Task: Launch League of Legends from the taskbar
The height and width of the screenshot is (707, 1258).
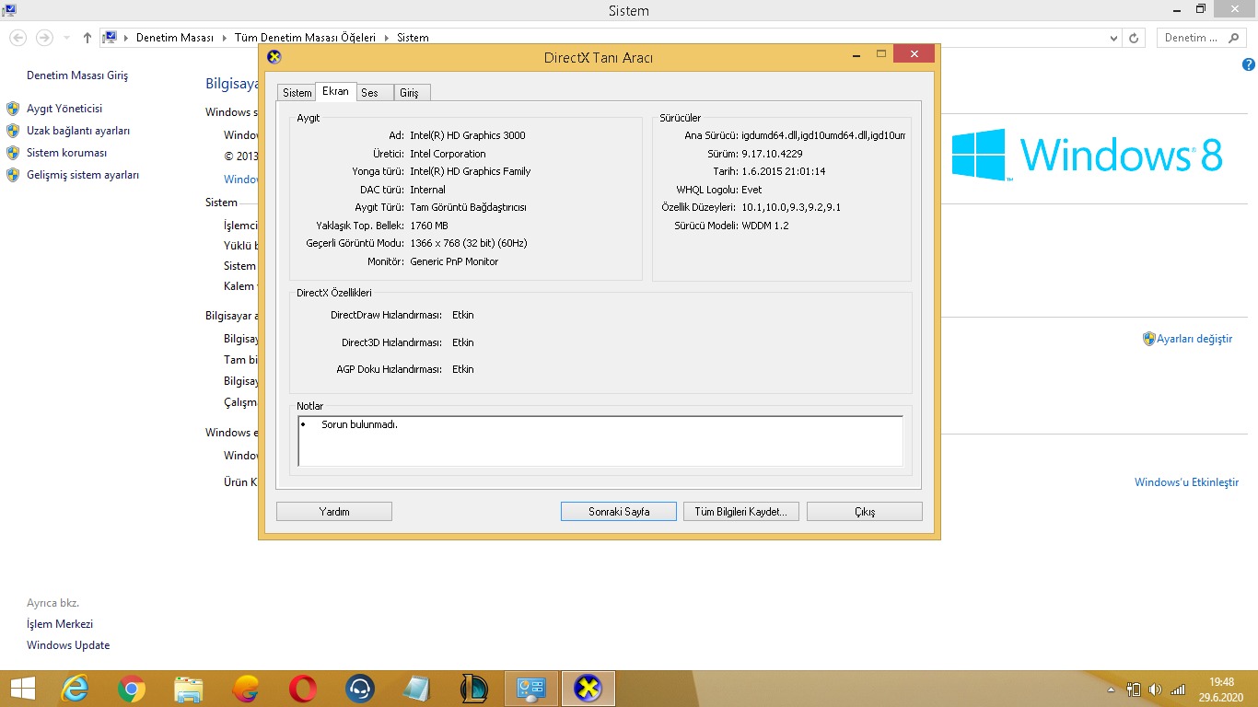Action: point(473,689)
